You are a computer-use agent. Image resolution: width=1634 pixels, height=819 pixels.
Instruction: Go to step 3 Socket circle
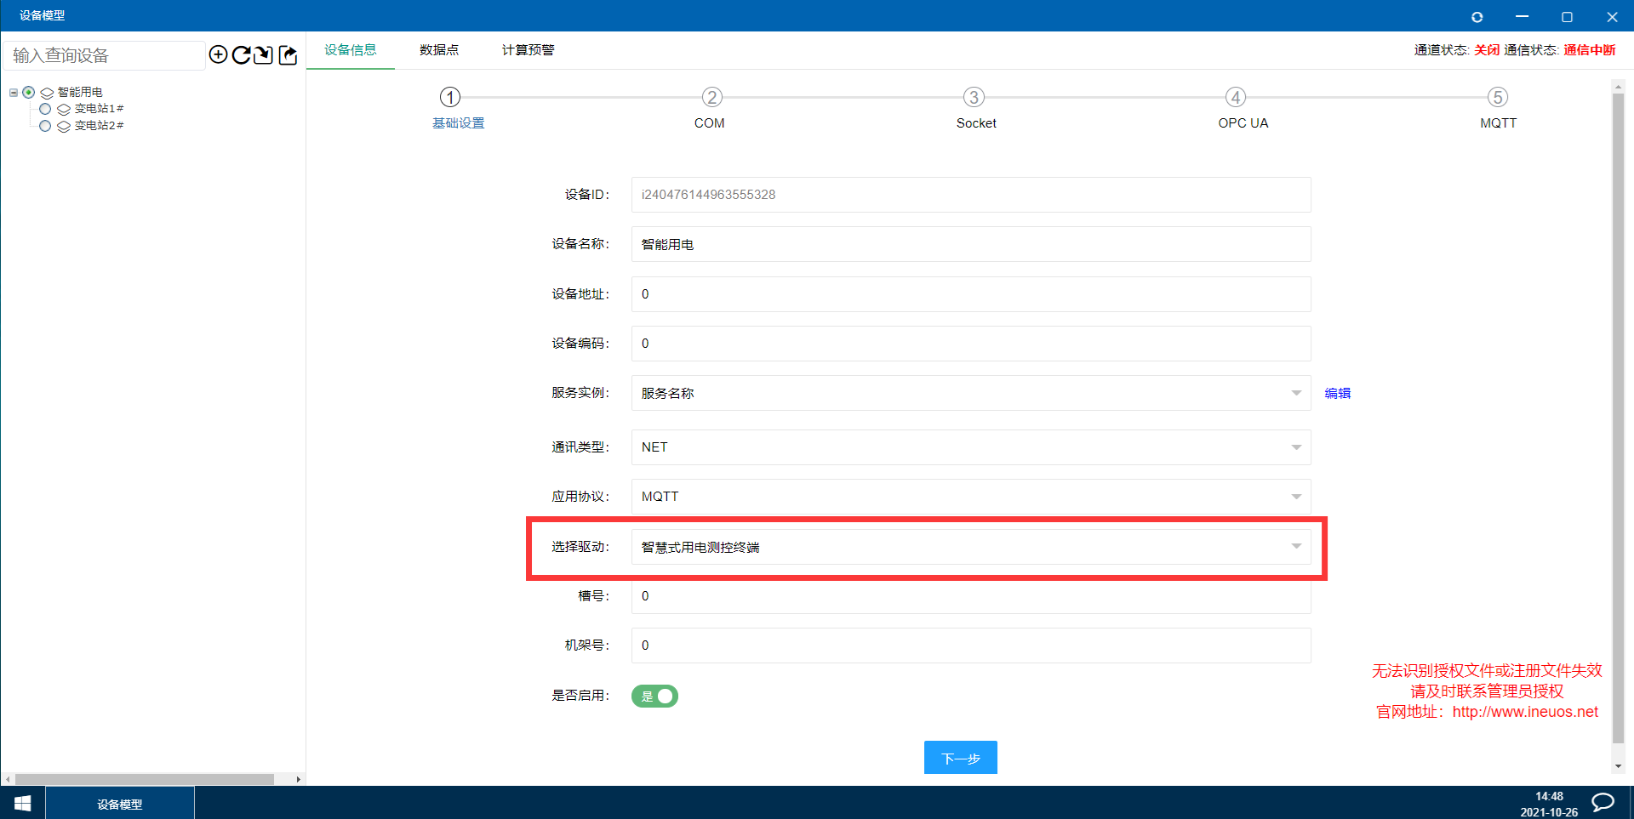click(974, 97)
